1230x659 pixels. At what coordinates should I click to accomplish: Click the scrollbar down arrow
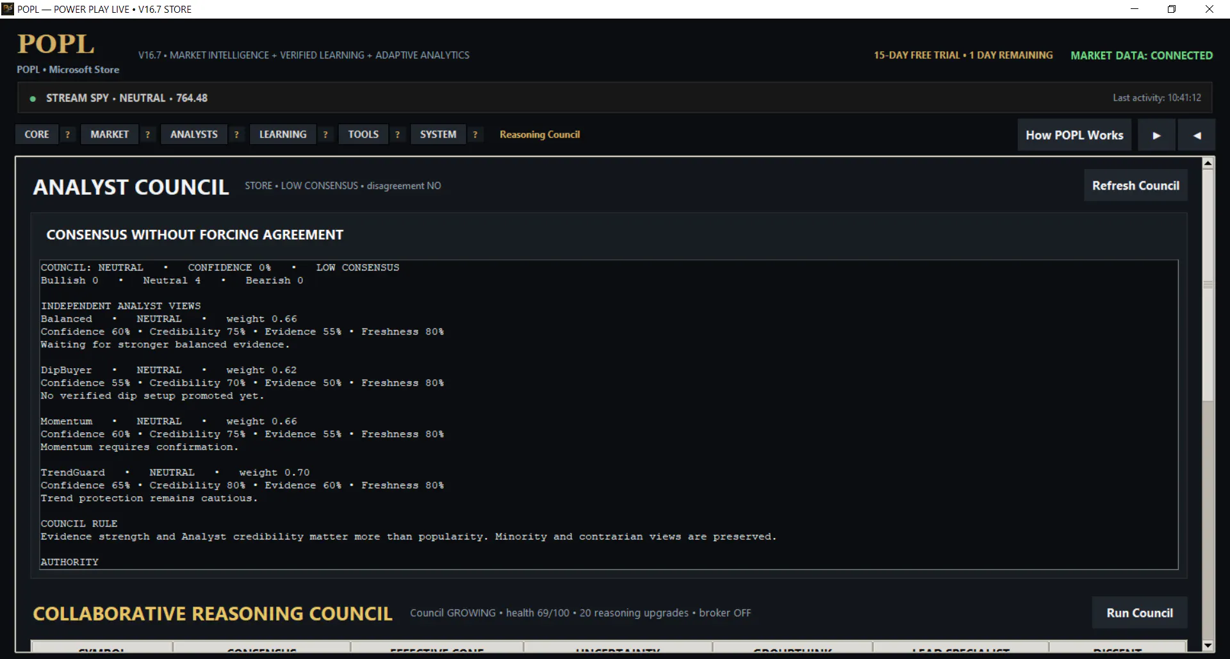(x=1208, y=646)
